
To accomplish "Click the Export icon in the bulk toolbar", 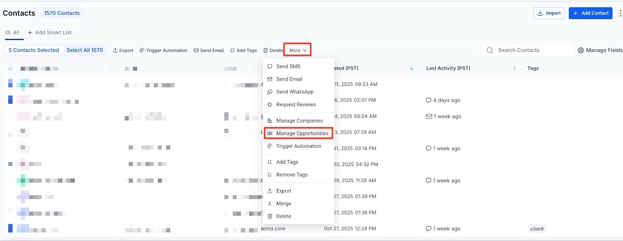I will pyautogui.click(x=115, y=51).
